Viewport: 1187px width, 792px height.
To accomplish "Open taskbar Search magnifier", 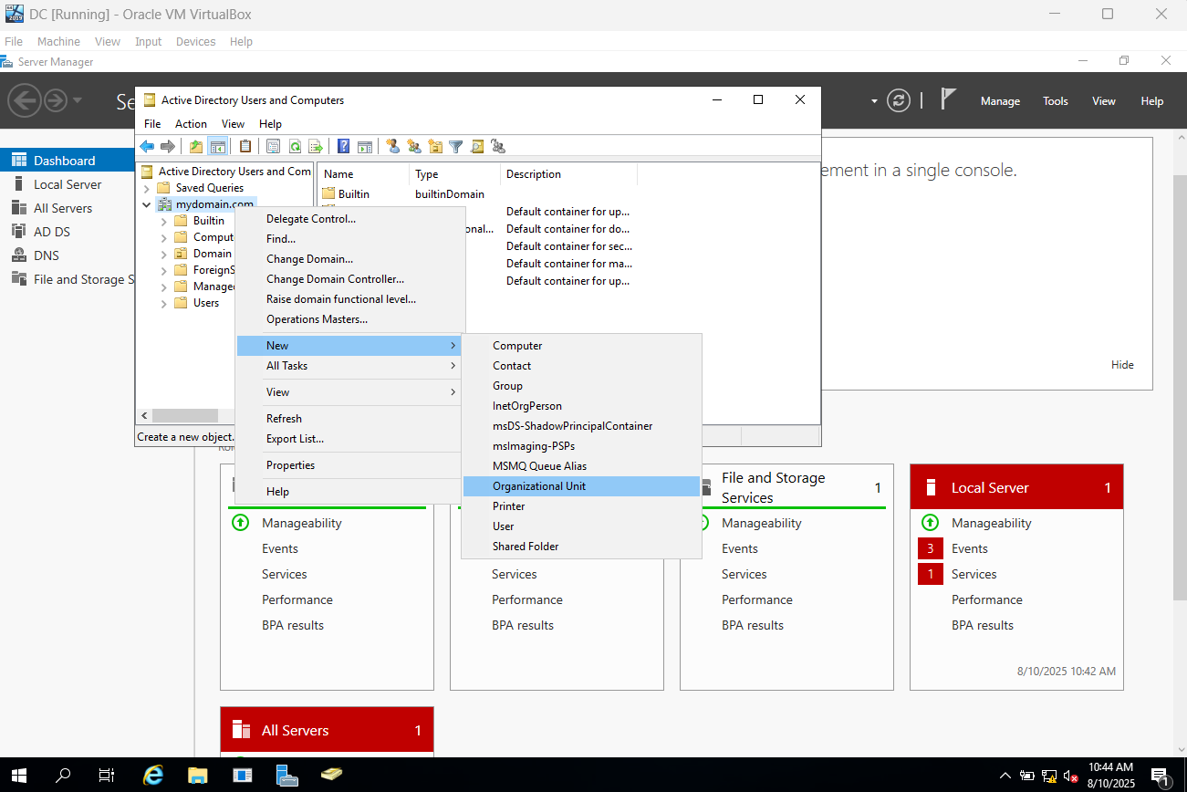I will [63, 775].
